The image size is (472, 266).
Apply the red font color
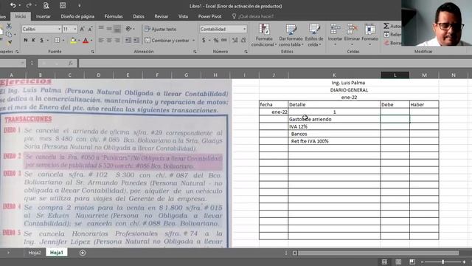tap(86, 40)
